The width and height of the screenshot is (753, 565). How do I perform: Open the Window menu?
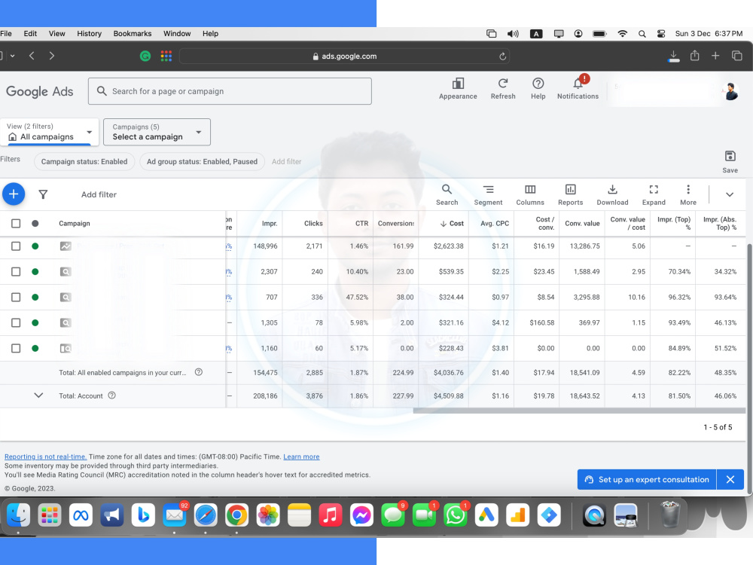177,34
